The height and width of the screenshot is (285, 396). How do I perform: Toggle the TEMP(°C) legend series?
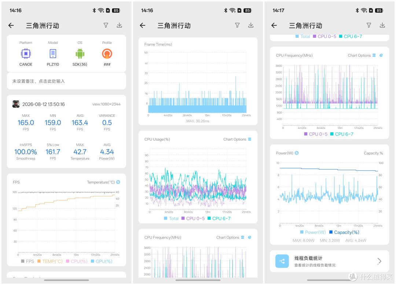(x=50, y=261)
